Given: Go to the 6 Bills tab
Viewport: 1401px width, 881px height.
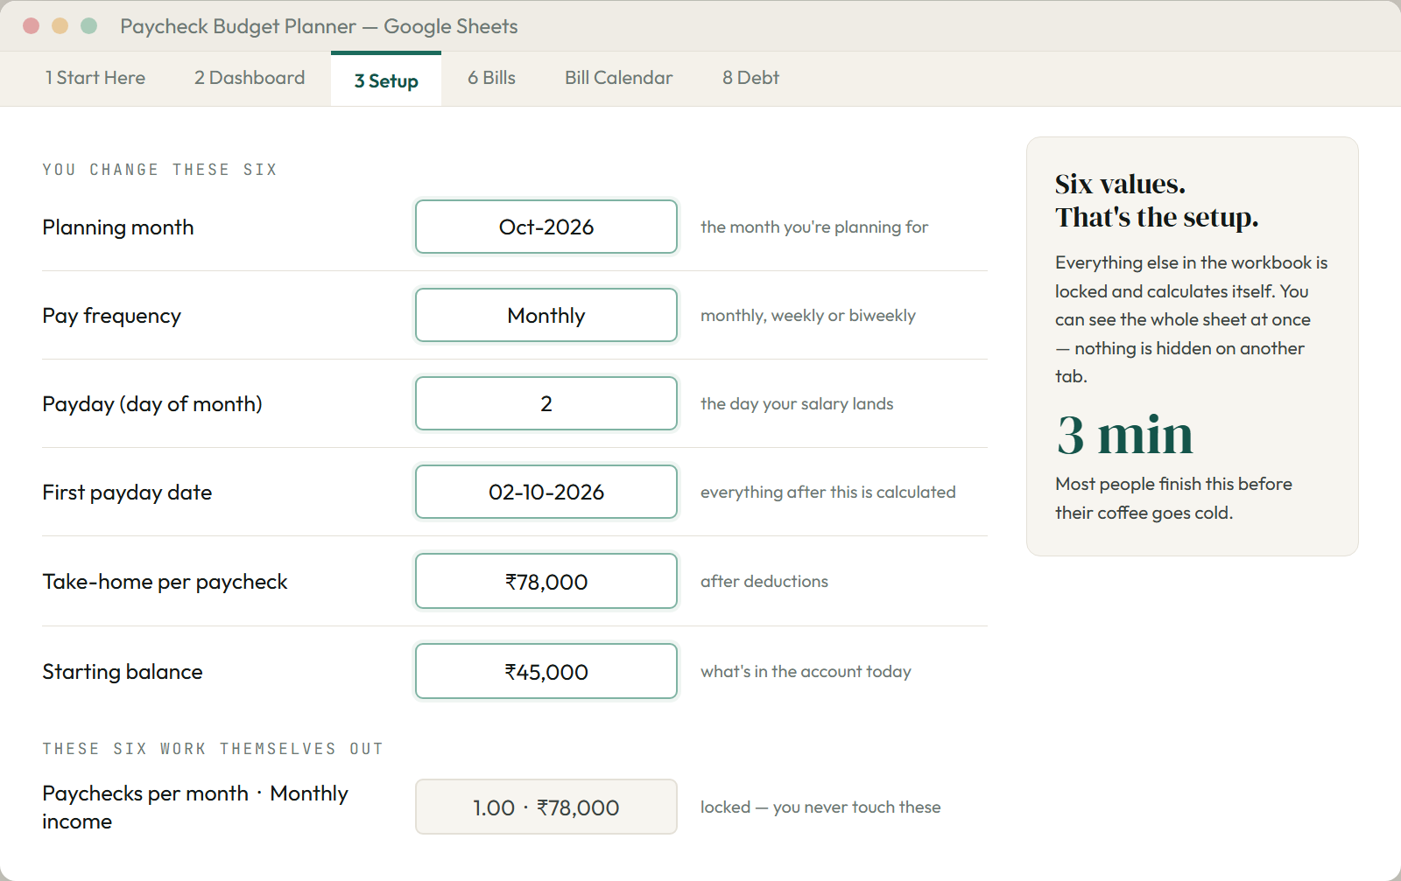Looking at the screenshot, I should (491, 78).
